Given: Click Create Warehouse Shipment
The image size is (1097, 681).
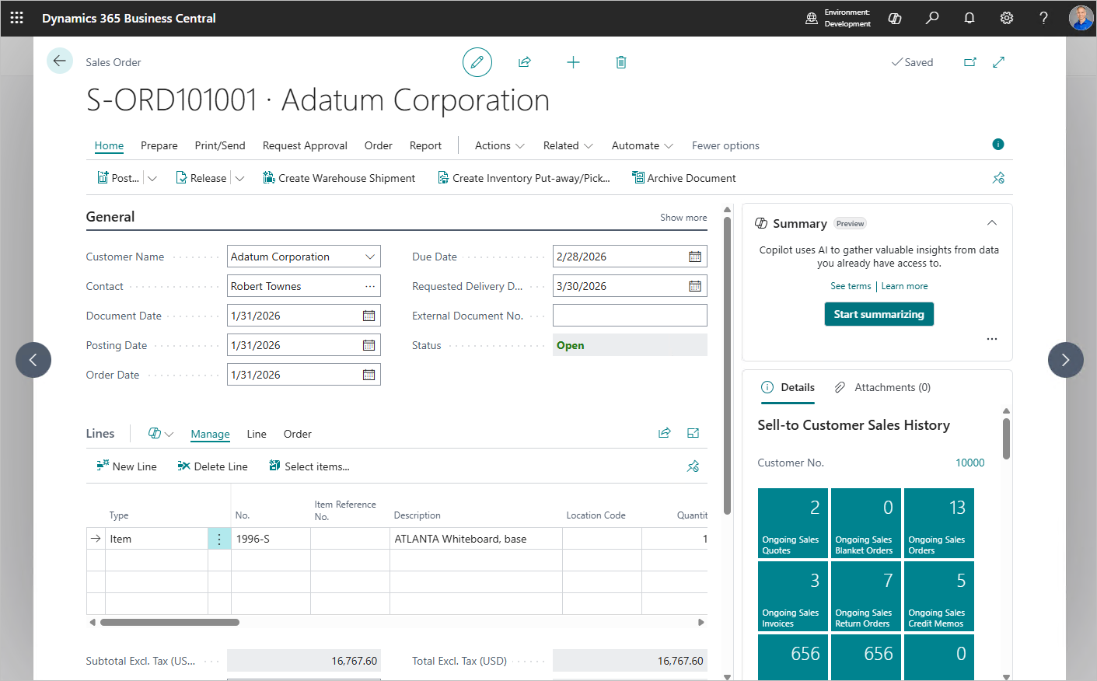Looking at the screenshot, I should click(x=339, y=178).
